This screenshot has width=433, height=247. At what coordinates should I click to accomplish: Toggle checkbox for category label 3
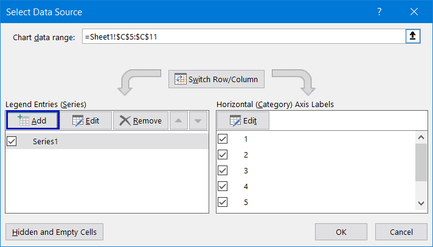click(x=223, y=170)
